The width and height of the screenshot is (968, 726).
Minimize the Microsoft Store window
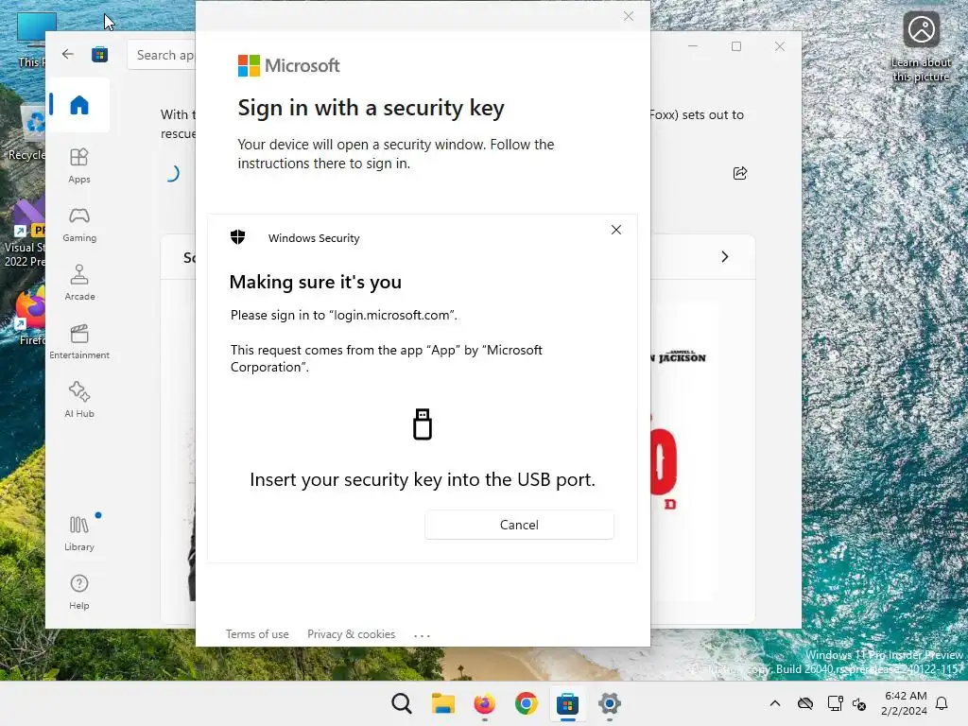[693, 46]
